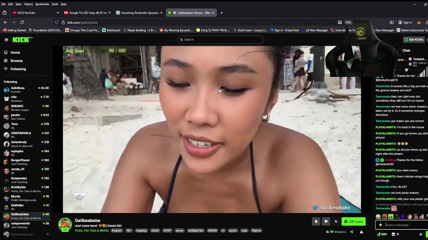Click the Get KICKs button
This screenshot has width=428, height=240.
(414, 40)
